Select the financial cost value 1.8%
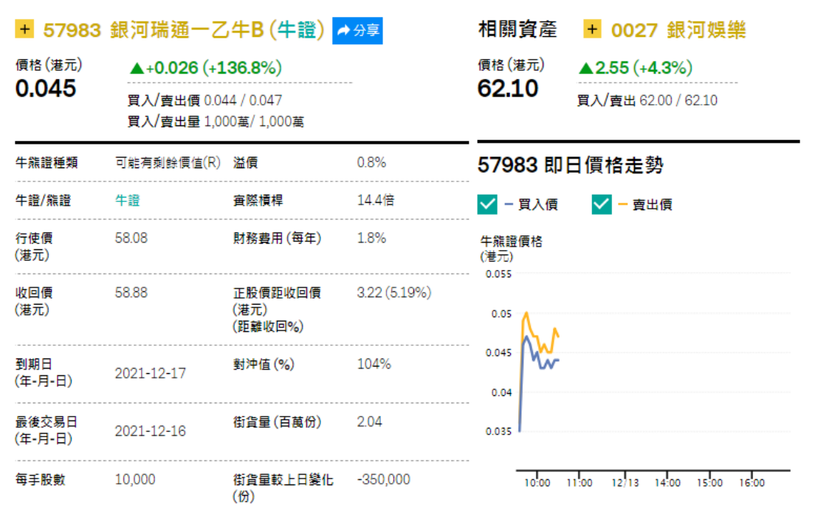 click(x=371, y=237)
